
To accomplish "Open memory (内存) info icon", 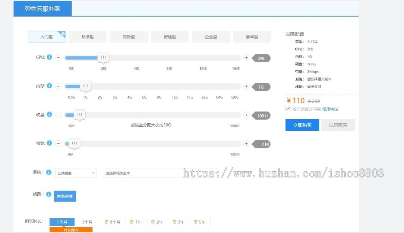I will (x=49, y=86).
